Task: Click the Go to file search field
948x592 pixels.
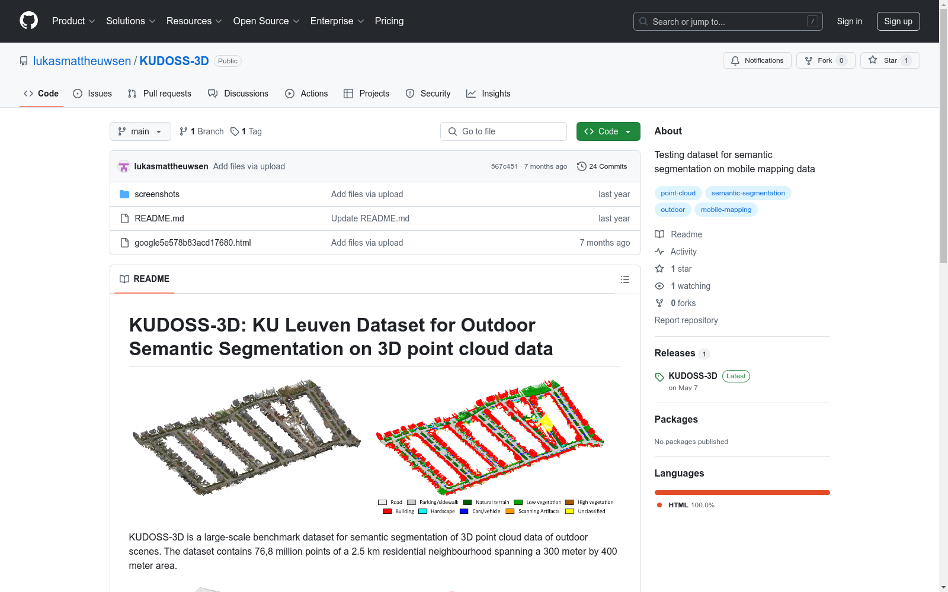Action: 504,131
